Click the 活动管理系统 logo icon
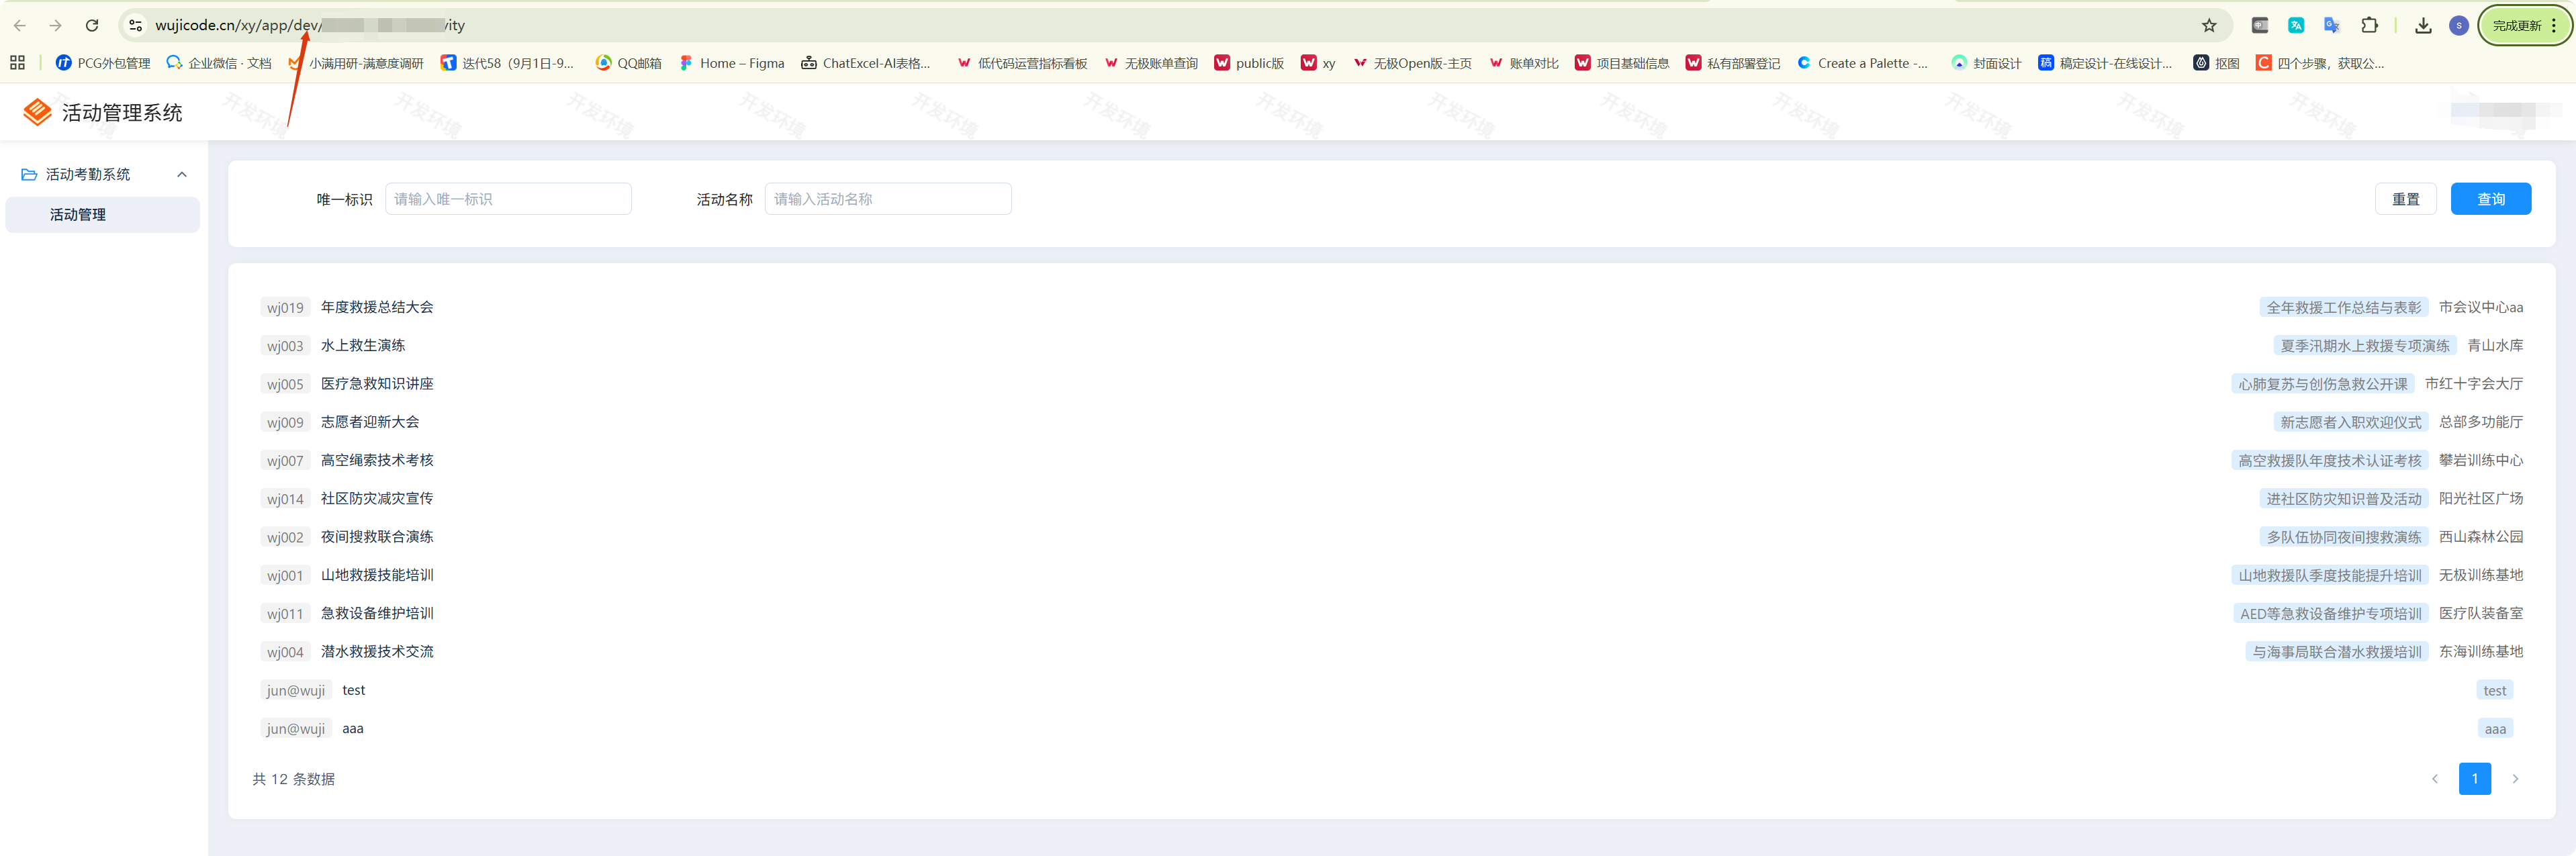The image size is (2576, 856). (x=37, y=112)
